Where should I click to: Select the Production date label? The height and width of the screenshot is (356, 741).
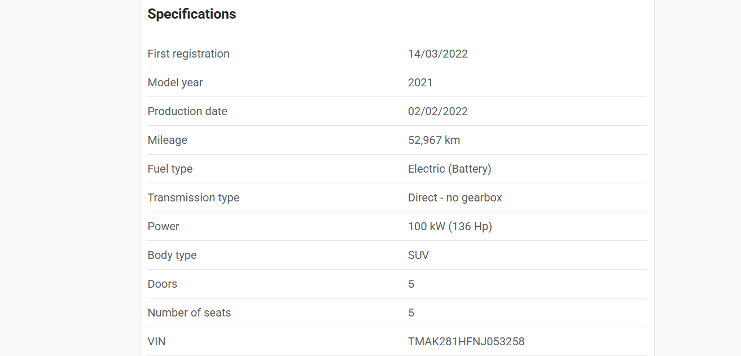click(x=187, y=112)
